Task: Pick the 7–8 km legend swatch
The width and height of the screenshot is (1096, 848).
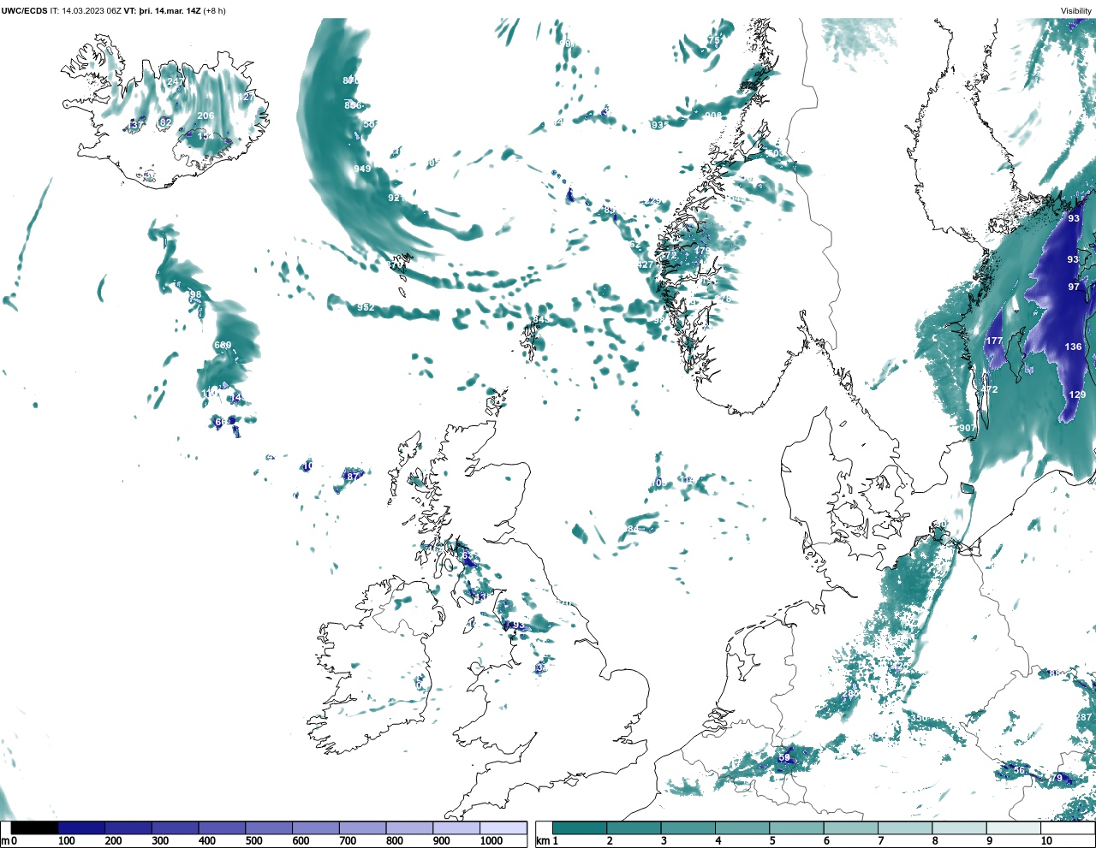Action: tap(904, 827)
